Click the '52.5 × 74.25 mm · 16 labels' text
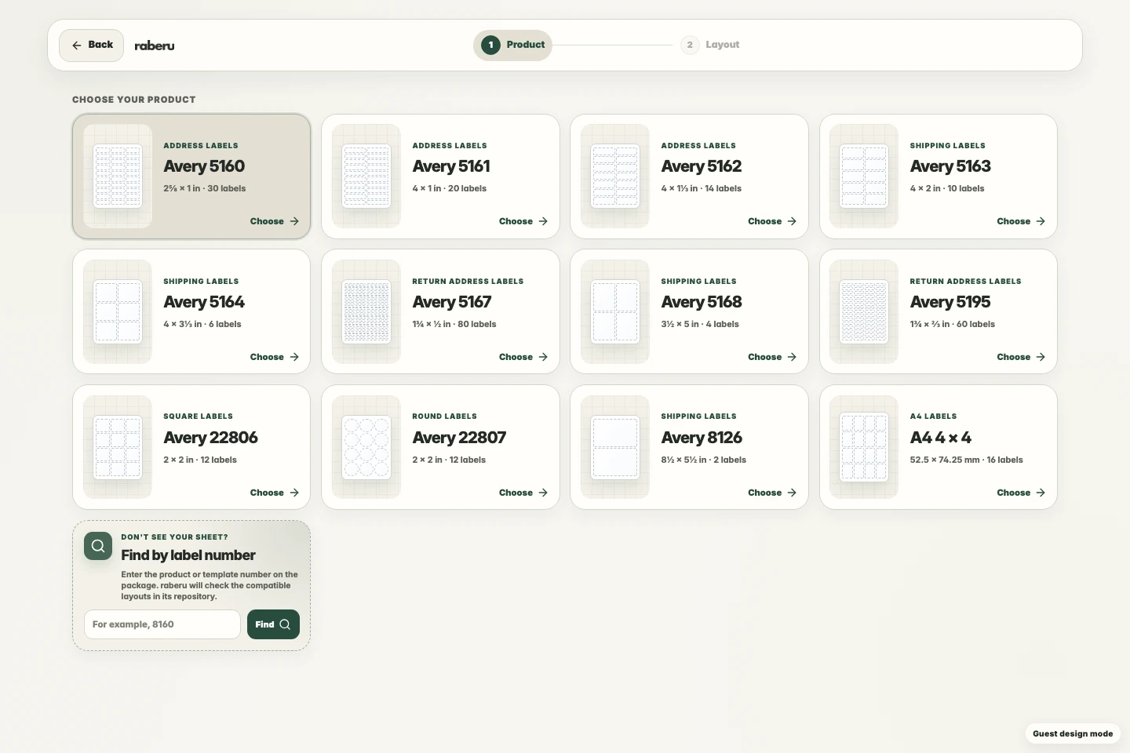Screen dimensions: 1130x753 pyautogui.click(x=967, y=460)
